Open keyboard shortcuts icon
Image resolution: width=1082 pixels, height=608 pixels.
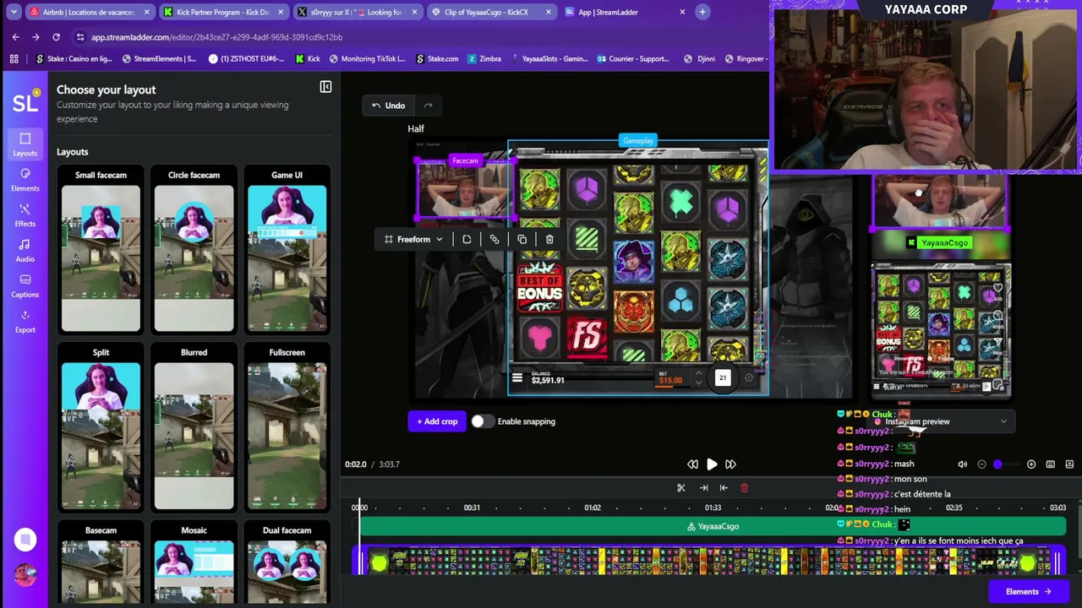coord(1051,464)
